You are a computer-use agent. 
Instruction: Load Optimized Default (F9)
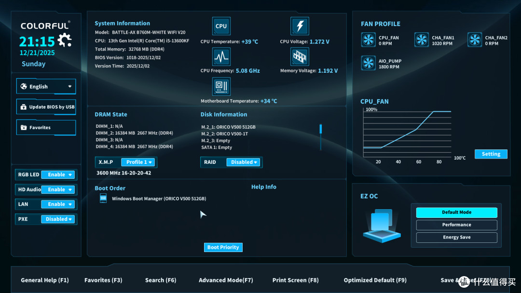click(375, 280)
